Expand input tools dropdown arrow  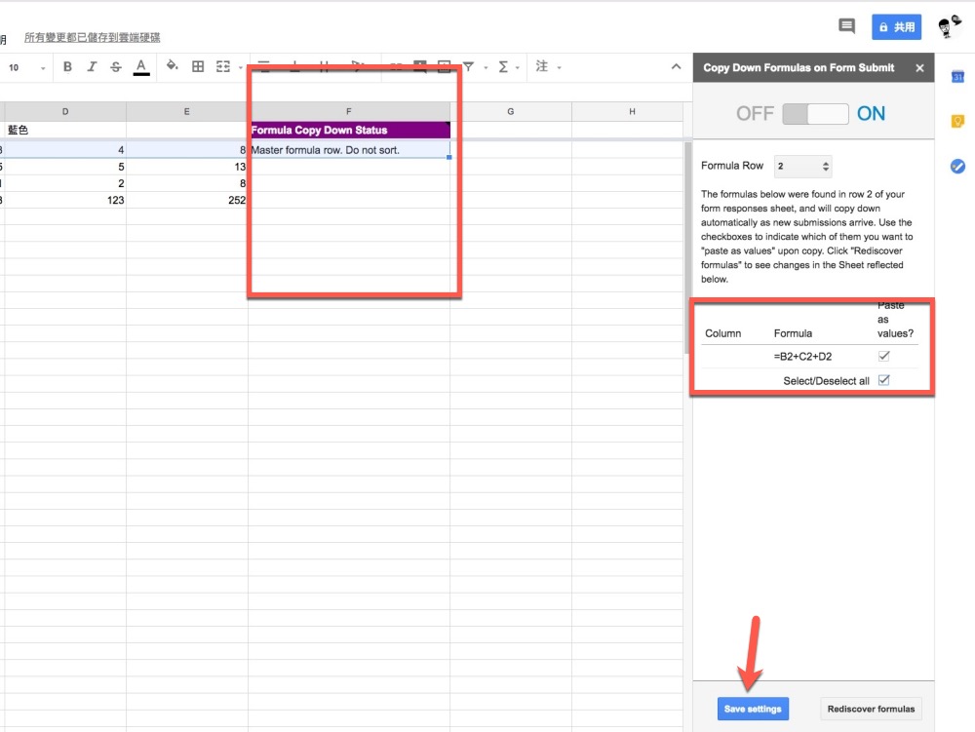(559, 67)
